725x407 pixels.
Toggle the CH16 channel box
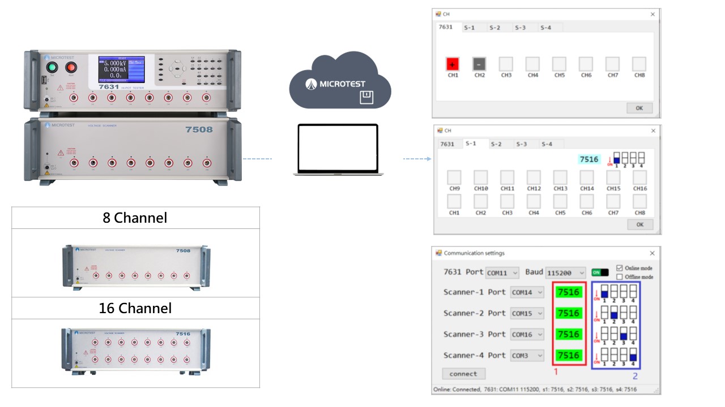click(640, 177)
